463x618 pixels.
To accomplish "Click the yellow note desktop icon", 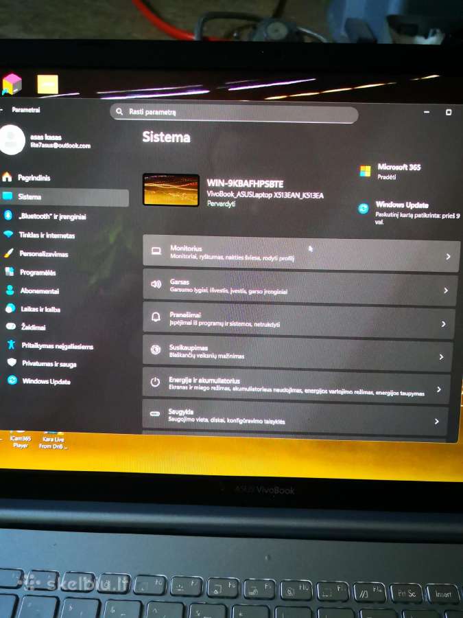I will tap(47, 84).
